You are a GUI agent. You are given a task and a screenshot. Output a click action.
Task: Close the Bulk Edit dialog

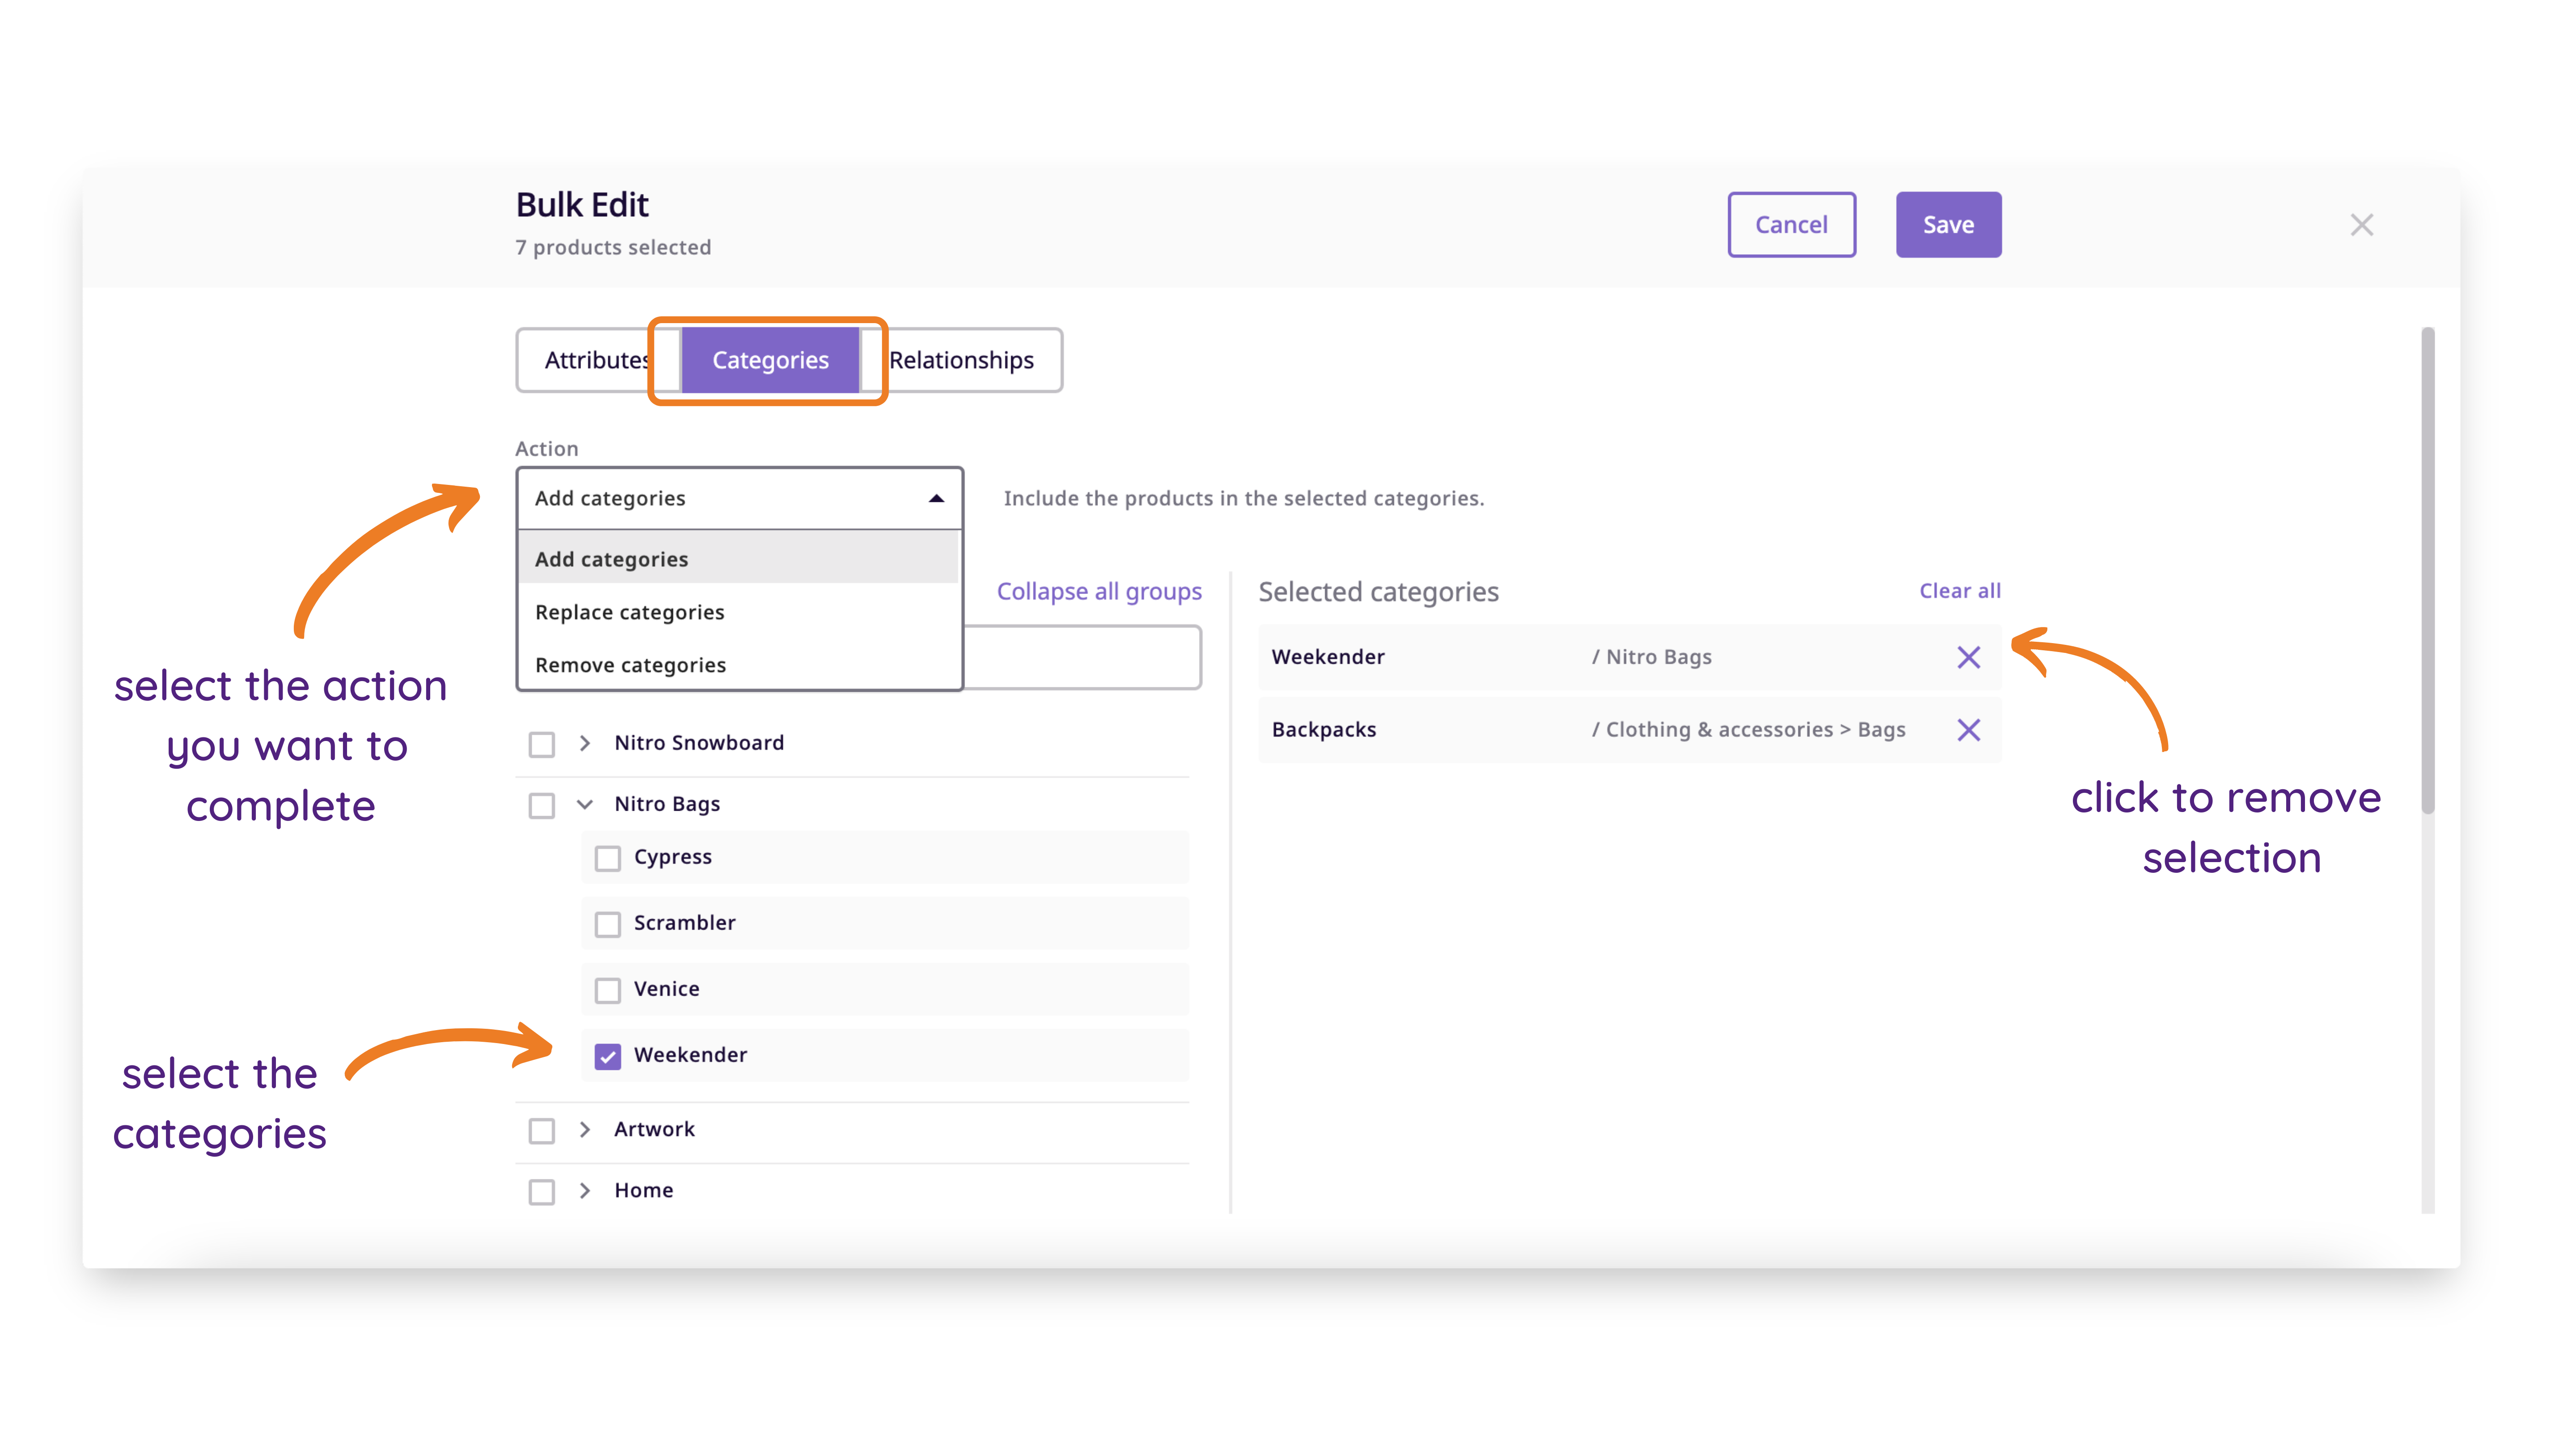tap(2361, 225)
